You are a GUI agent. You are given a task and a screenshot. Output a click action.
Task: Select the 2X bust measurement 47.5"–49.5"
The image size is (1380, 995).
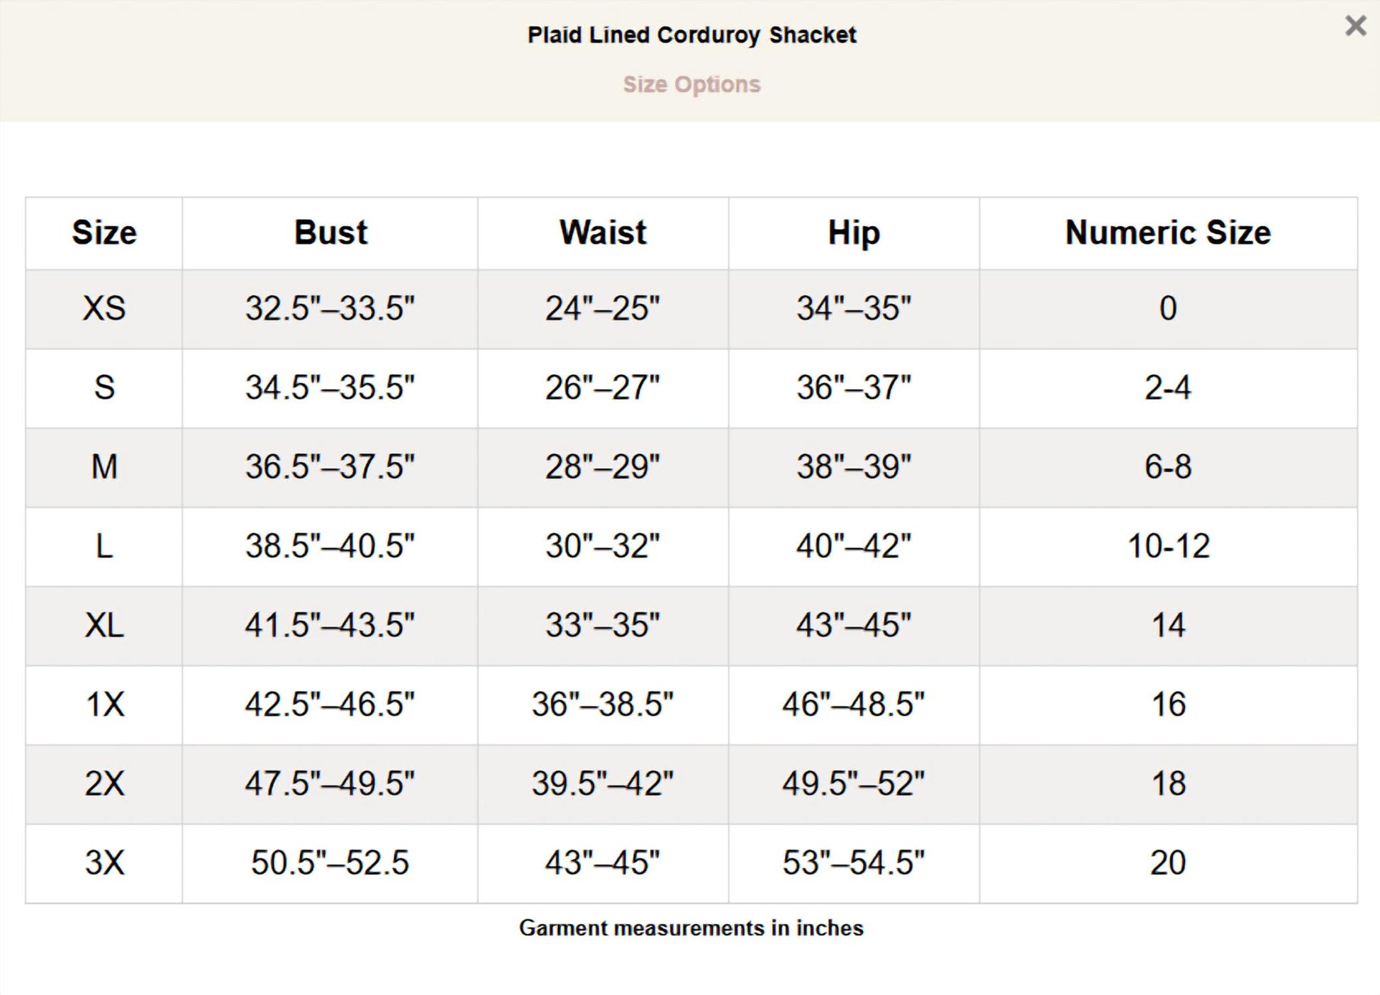point(330,784)
